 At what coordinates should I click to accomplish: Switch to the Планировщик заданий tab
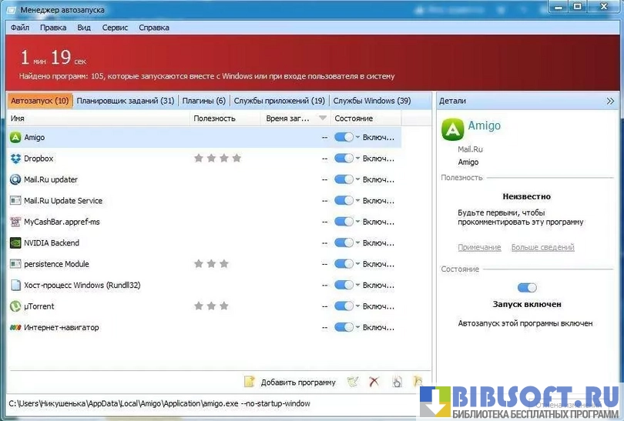[x=126, y=101]
